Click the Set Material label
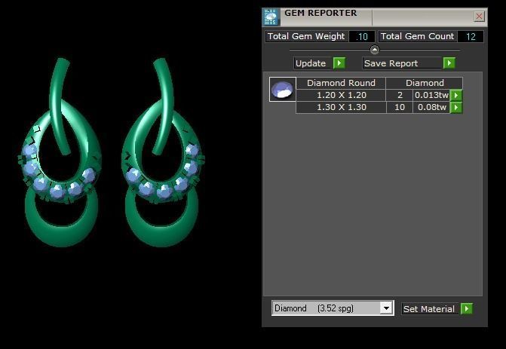506x349 pixels. pyautogui.click(x=429, y=309)
